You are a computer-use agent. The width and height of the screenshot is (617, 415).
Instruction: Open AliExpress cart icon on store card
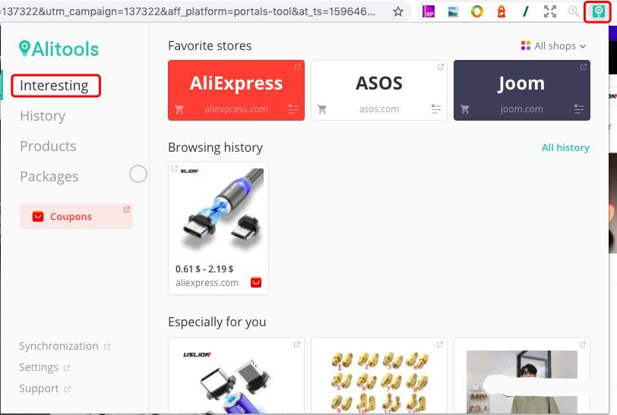click(179, 109)
